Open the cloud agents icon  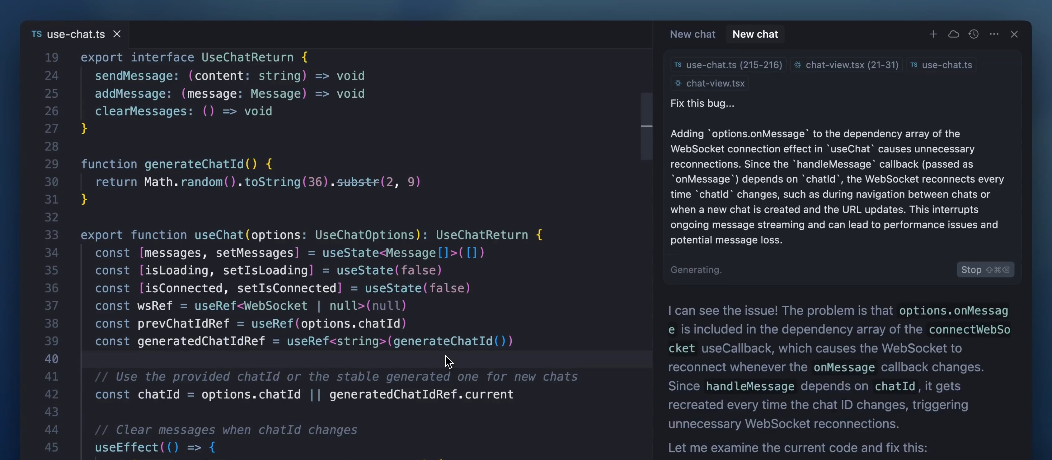[x=953, y=34]
